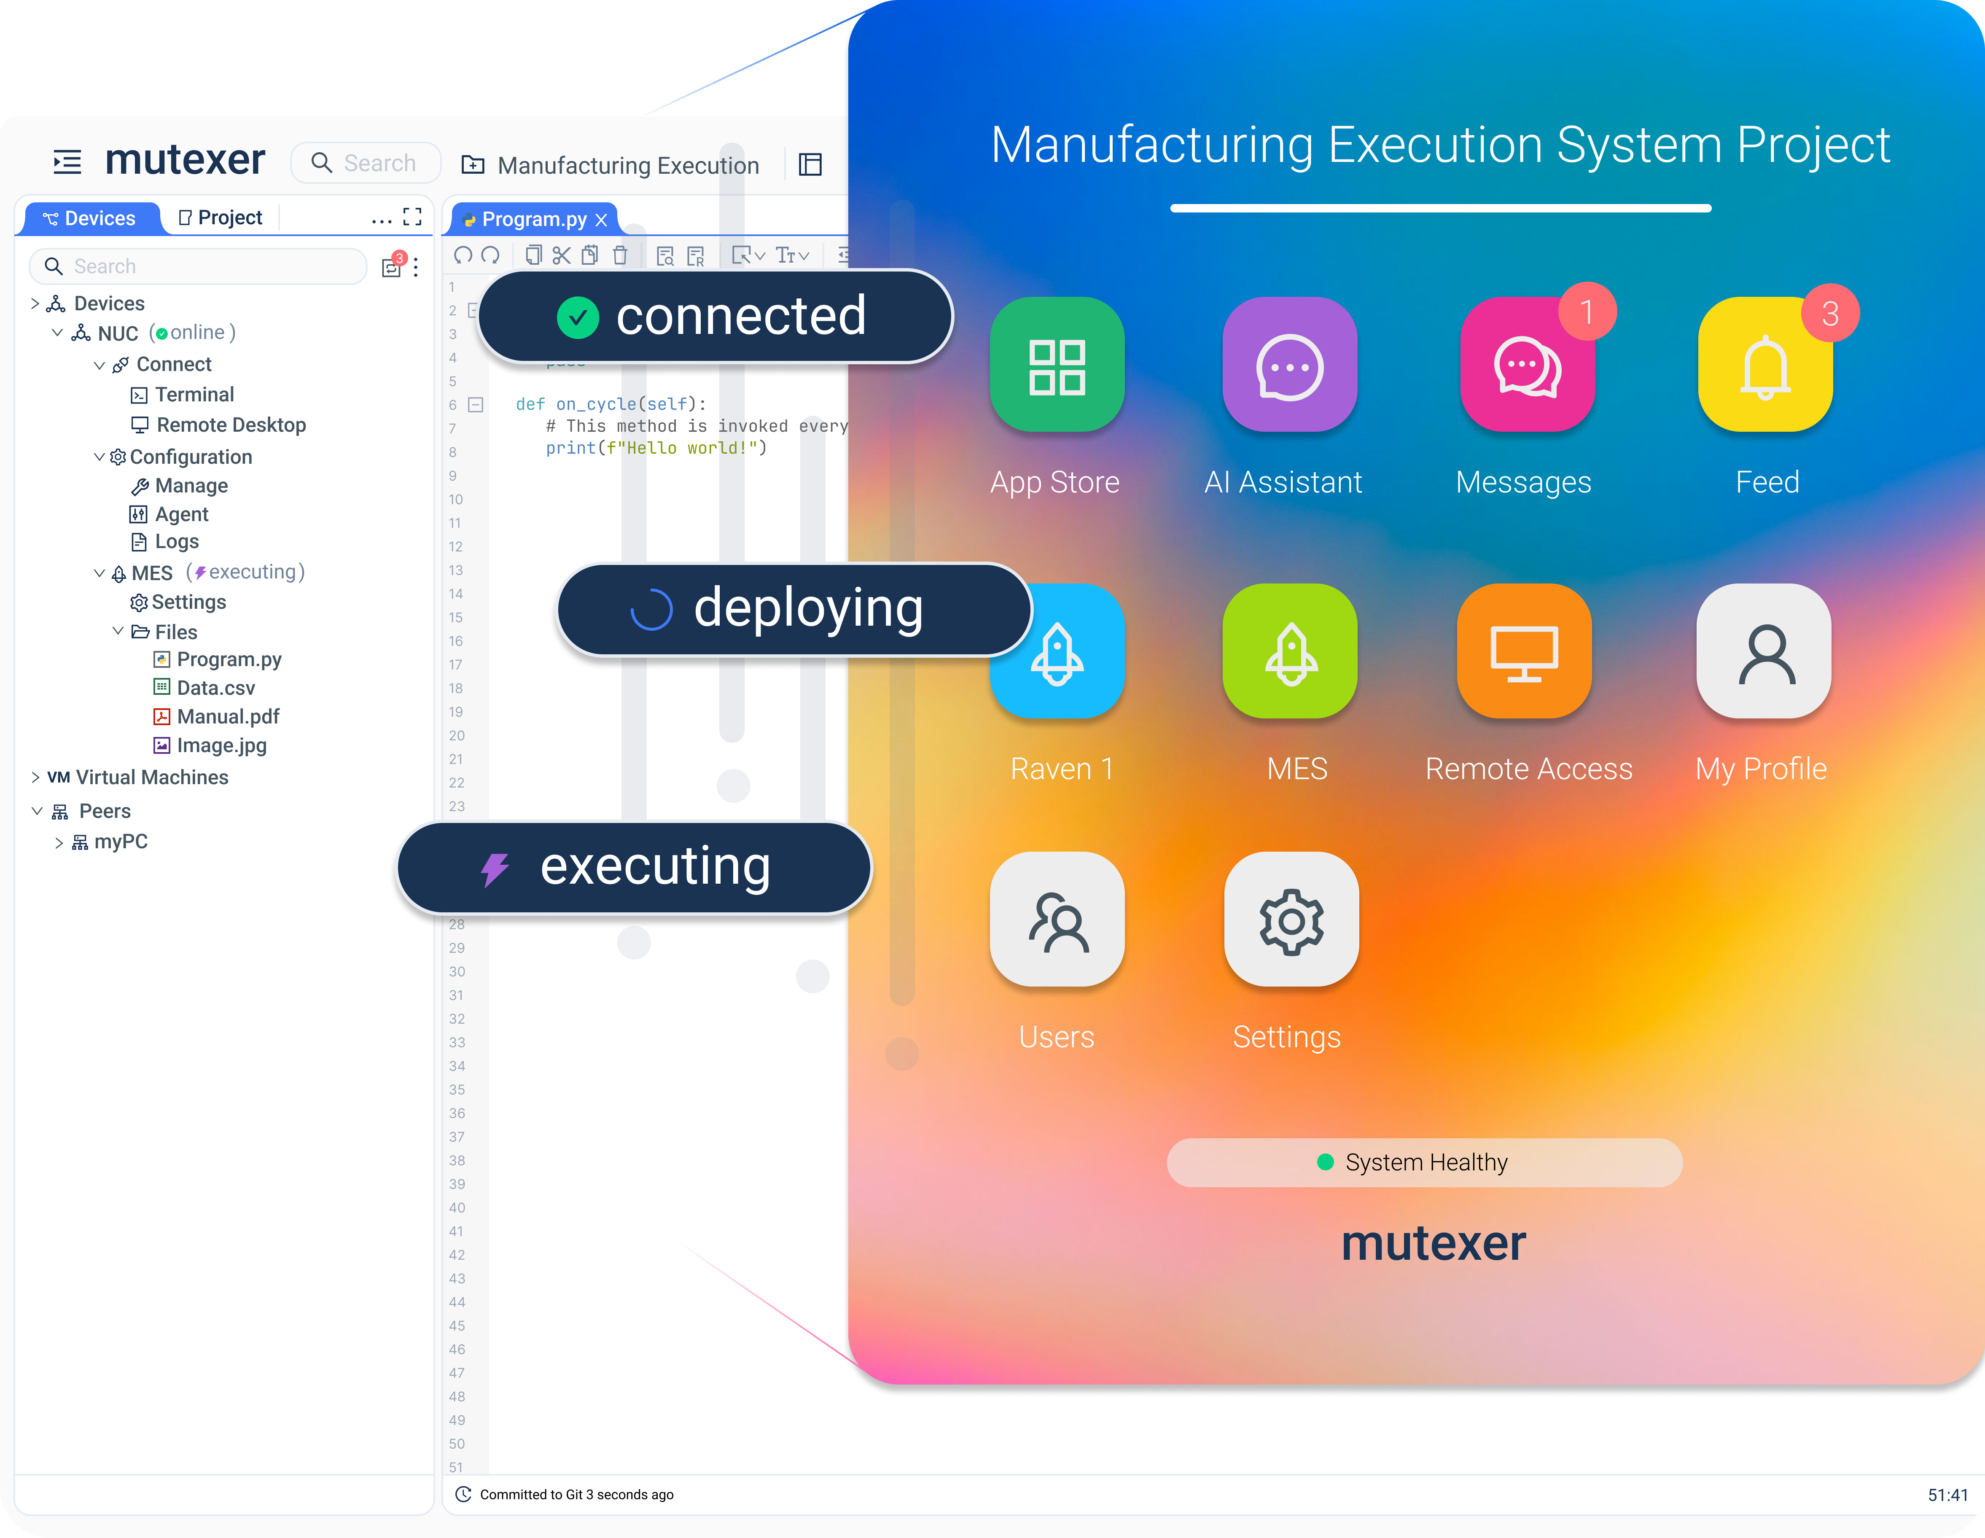Click the undo icon in editor toolbar
Image resolution: width=1985 pixels, height=1538 pixels.
tap(463, 255)
